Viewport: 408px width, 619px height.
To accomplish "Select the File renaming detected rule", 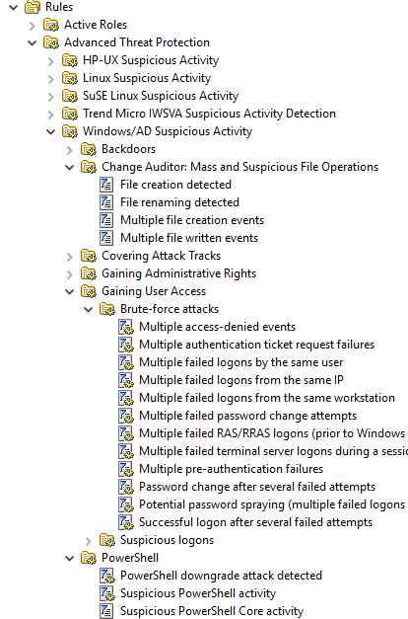I will [x=179, y=202].
